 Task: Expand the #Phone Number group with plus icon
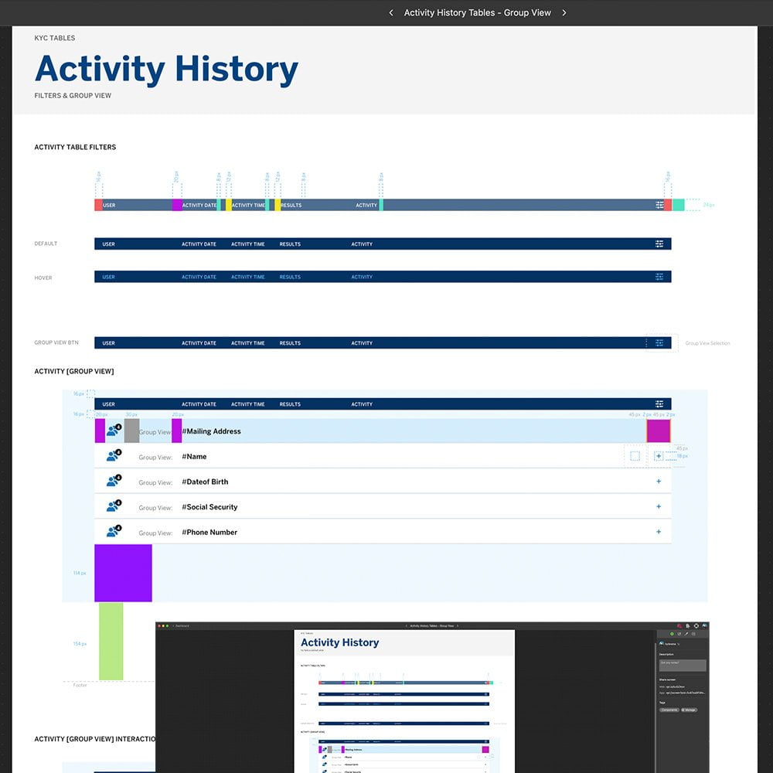pos(659,532)
